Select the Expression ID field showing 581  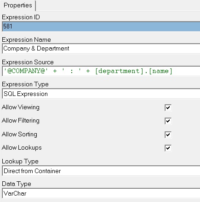point(101,27)
